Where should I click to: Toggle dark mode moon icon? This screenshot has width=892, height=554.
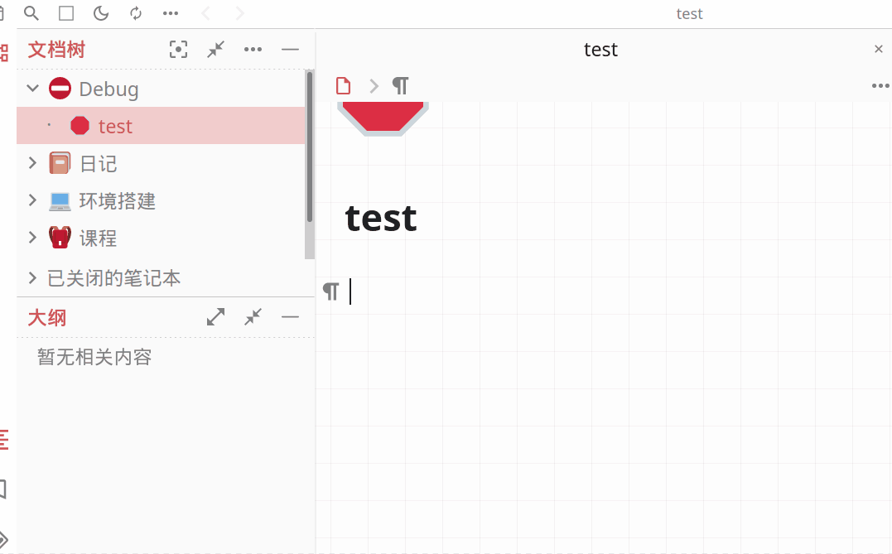click(101, 13)
